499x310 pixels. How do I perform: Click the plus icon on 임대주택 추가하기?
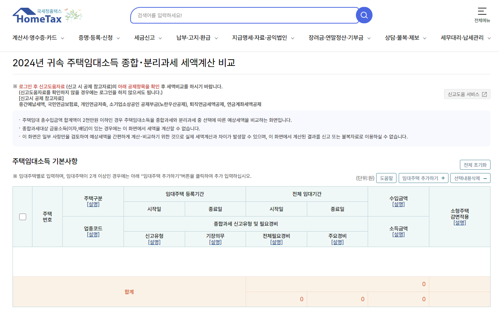(x=443, y=178)
